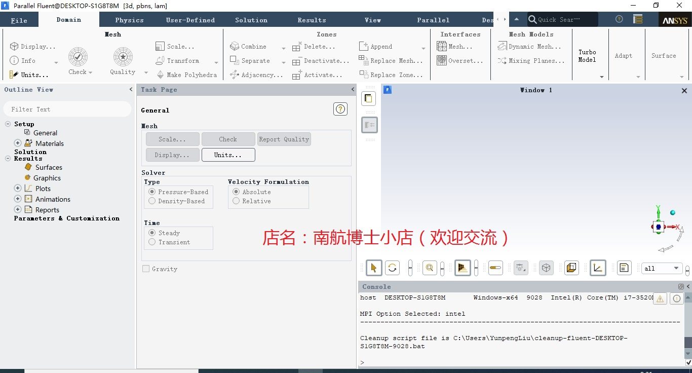Screen dimensions: 692x373
Task: Expand the Animations tree node
Action: pos(18,199)
